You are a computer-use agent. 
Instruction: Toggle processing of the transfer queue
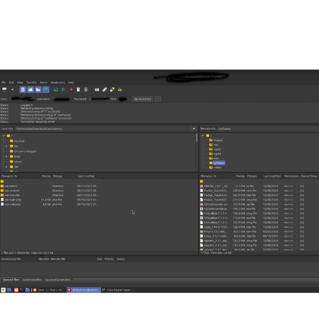(x=64, y=90)
